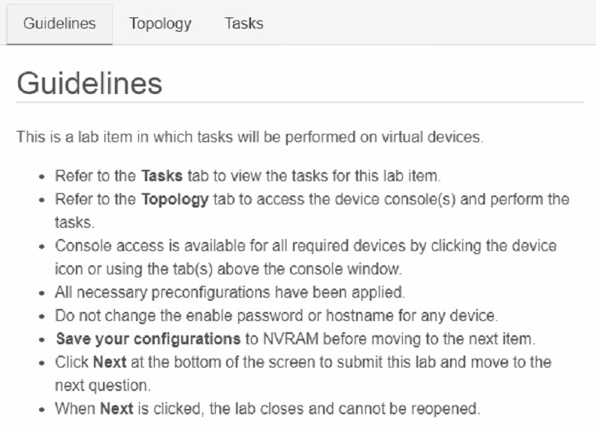Select the Guidelines tab
596x427 pixels.
coord(59,23)
